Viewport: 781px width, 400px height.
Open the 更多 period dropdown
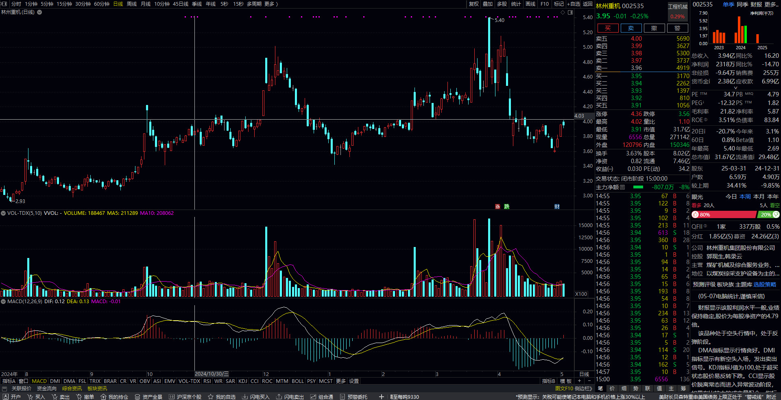click(x=271, y=4)
